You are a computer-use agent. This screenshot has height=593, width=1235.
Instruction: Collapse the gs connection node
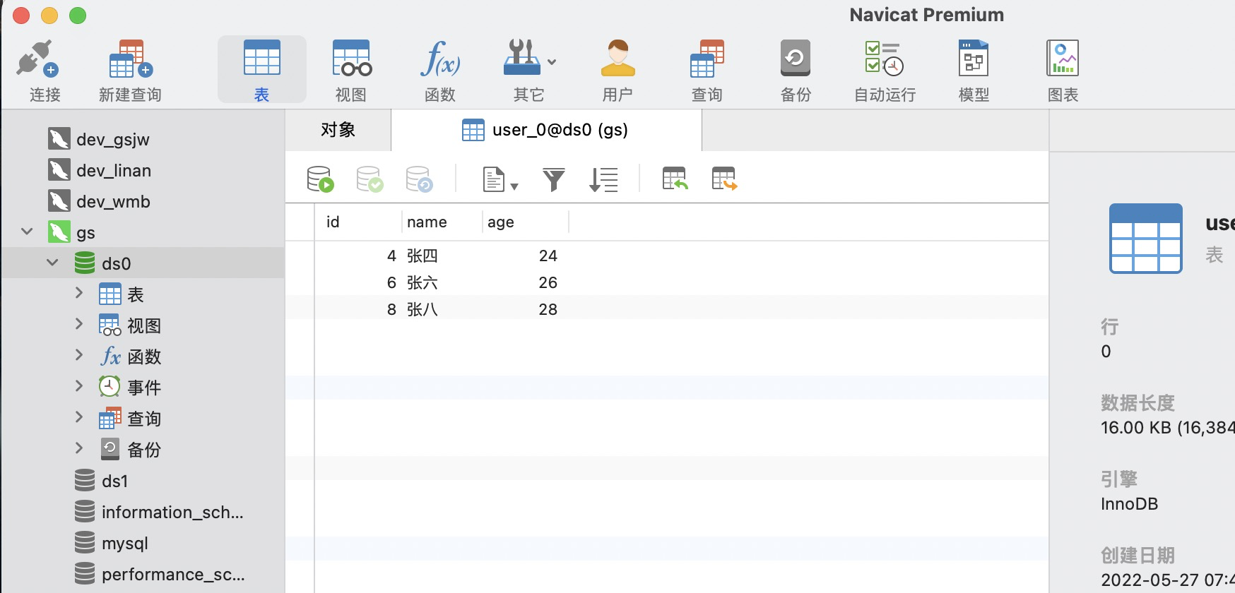pos(27,232)
